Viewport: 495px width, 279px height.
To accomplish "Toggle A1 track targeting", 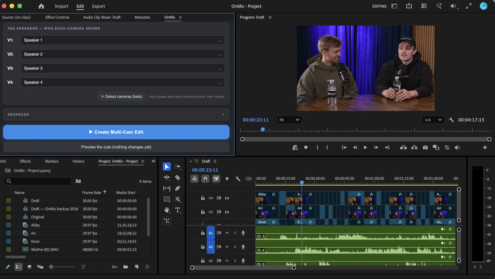I will [211, 233].
